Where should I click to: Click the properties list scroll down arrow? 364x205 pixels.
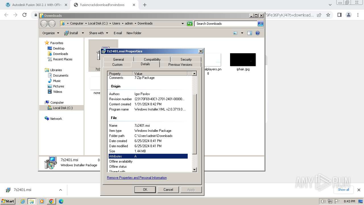tap(195, 170)
